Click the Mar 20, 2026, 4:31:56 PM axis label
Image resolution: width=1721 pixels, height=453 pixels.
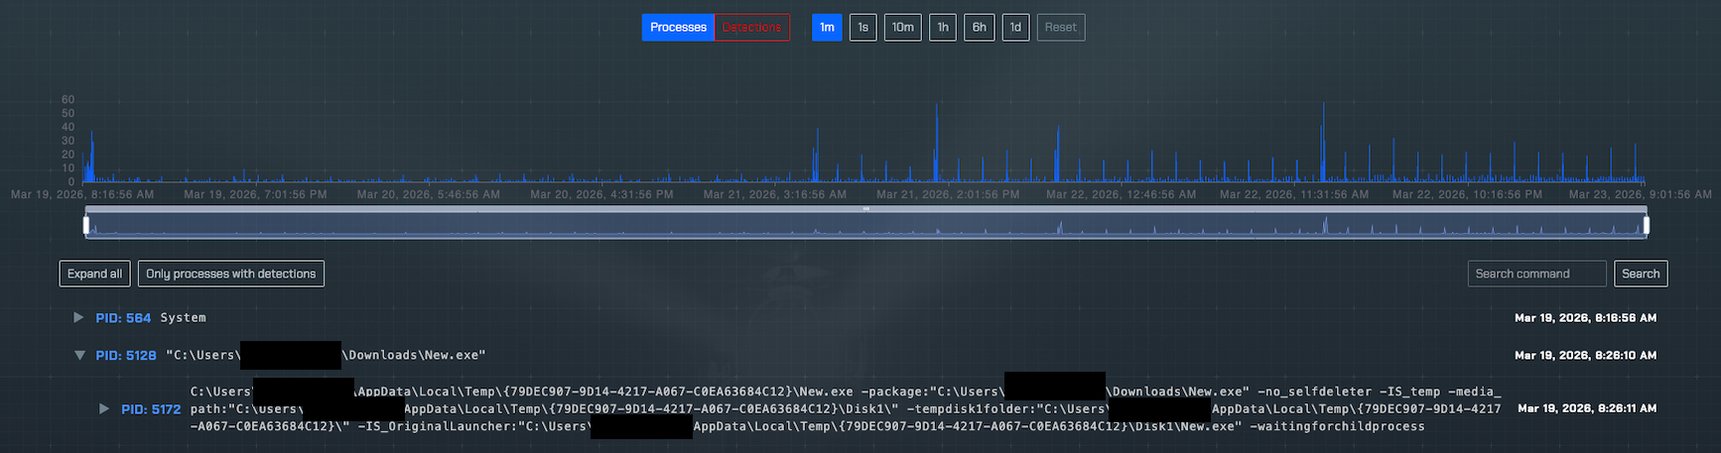(601, 194)
